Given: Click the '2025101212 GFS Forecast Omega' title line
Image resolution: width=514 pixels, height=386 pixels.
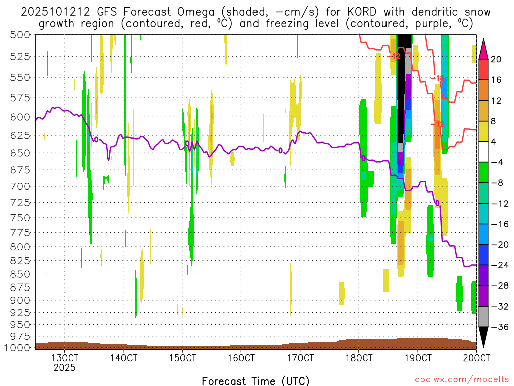Looking at the screenshot, I should click(x=255, y=12).
